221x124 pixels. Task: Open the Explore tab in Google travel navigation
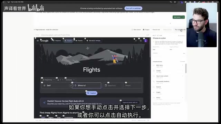point(57,41)
